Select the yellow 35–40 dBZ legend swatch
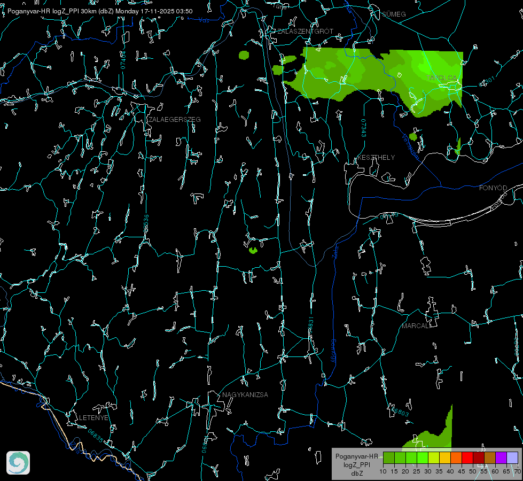Image resolution: width=523 pixels, height=481 pixels. 445,457
